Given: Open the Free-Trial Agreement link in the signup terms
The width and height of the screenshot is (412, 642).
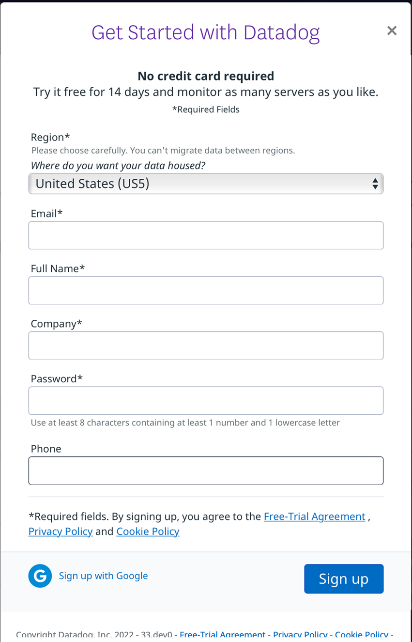Looking at the screenshot, I should pos(314,517).
